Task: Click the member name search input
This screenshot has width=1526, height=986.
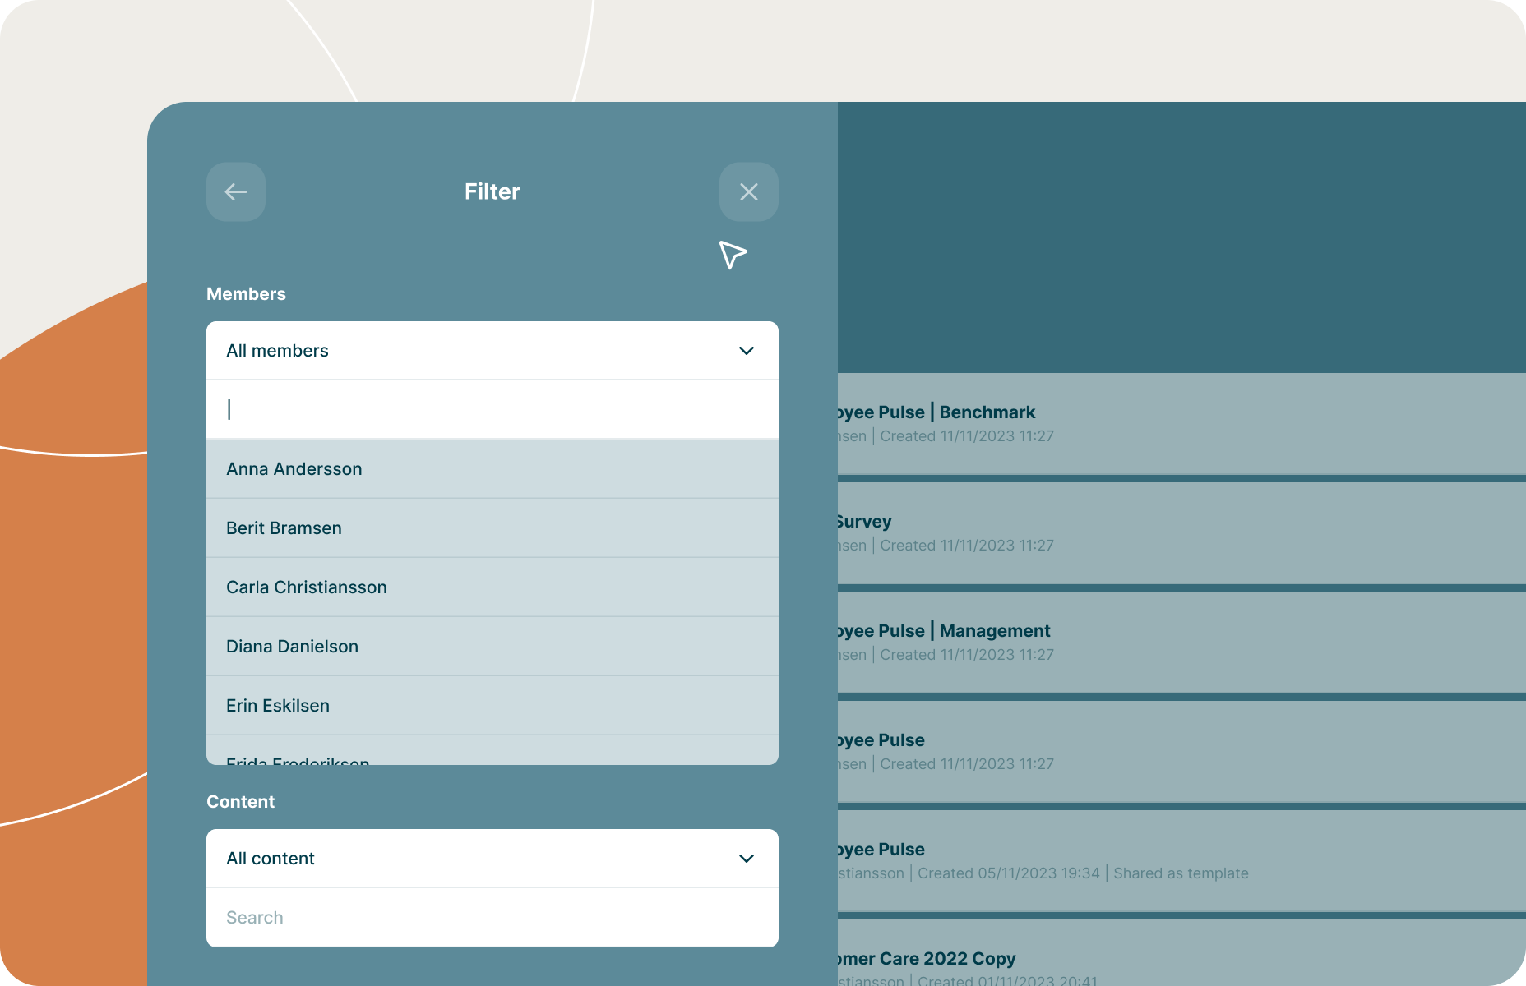Action: (x=492, y=408)
